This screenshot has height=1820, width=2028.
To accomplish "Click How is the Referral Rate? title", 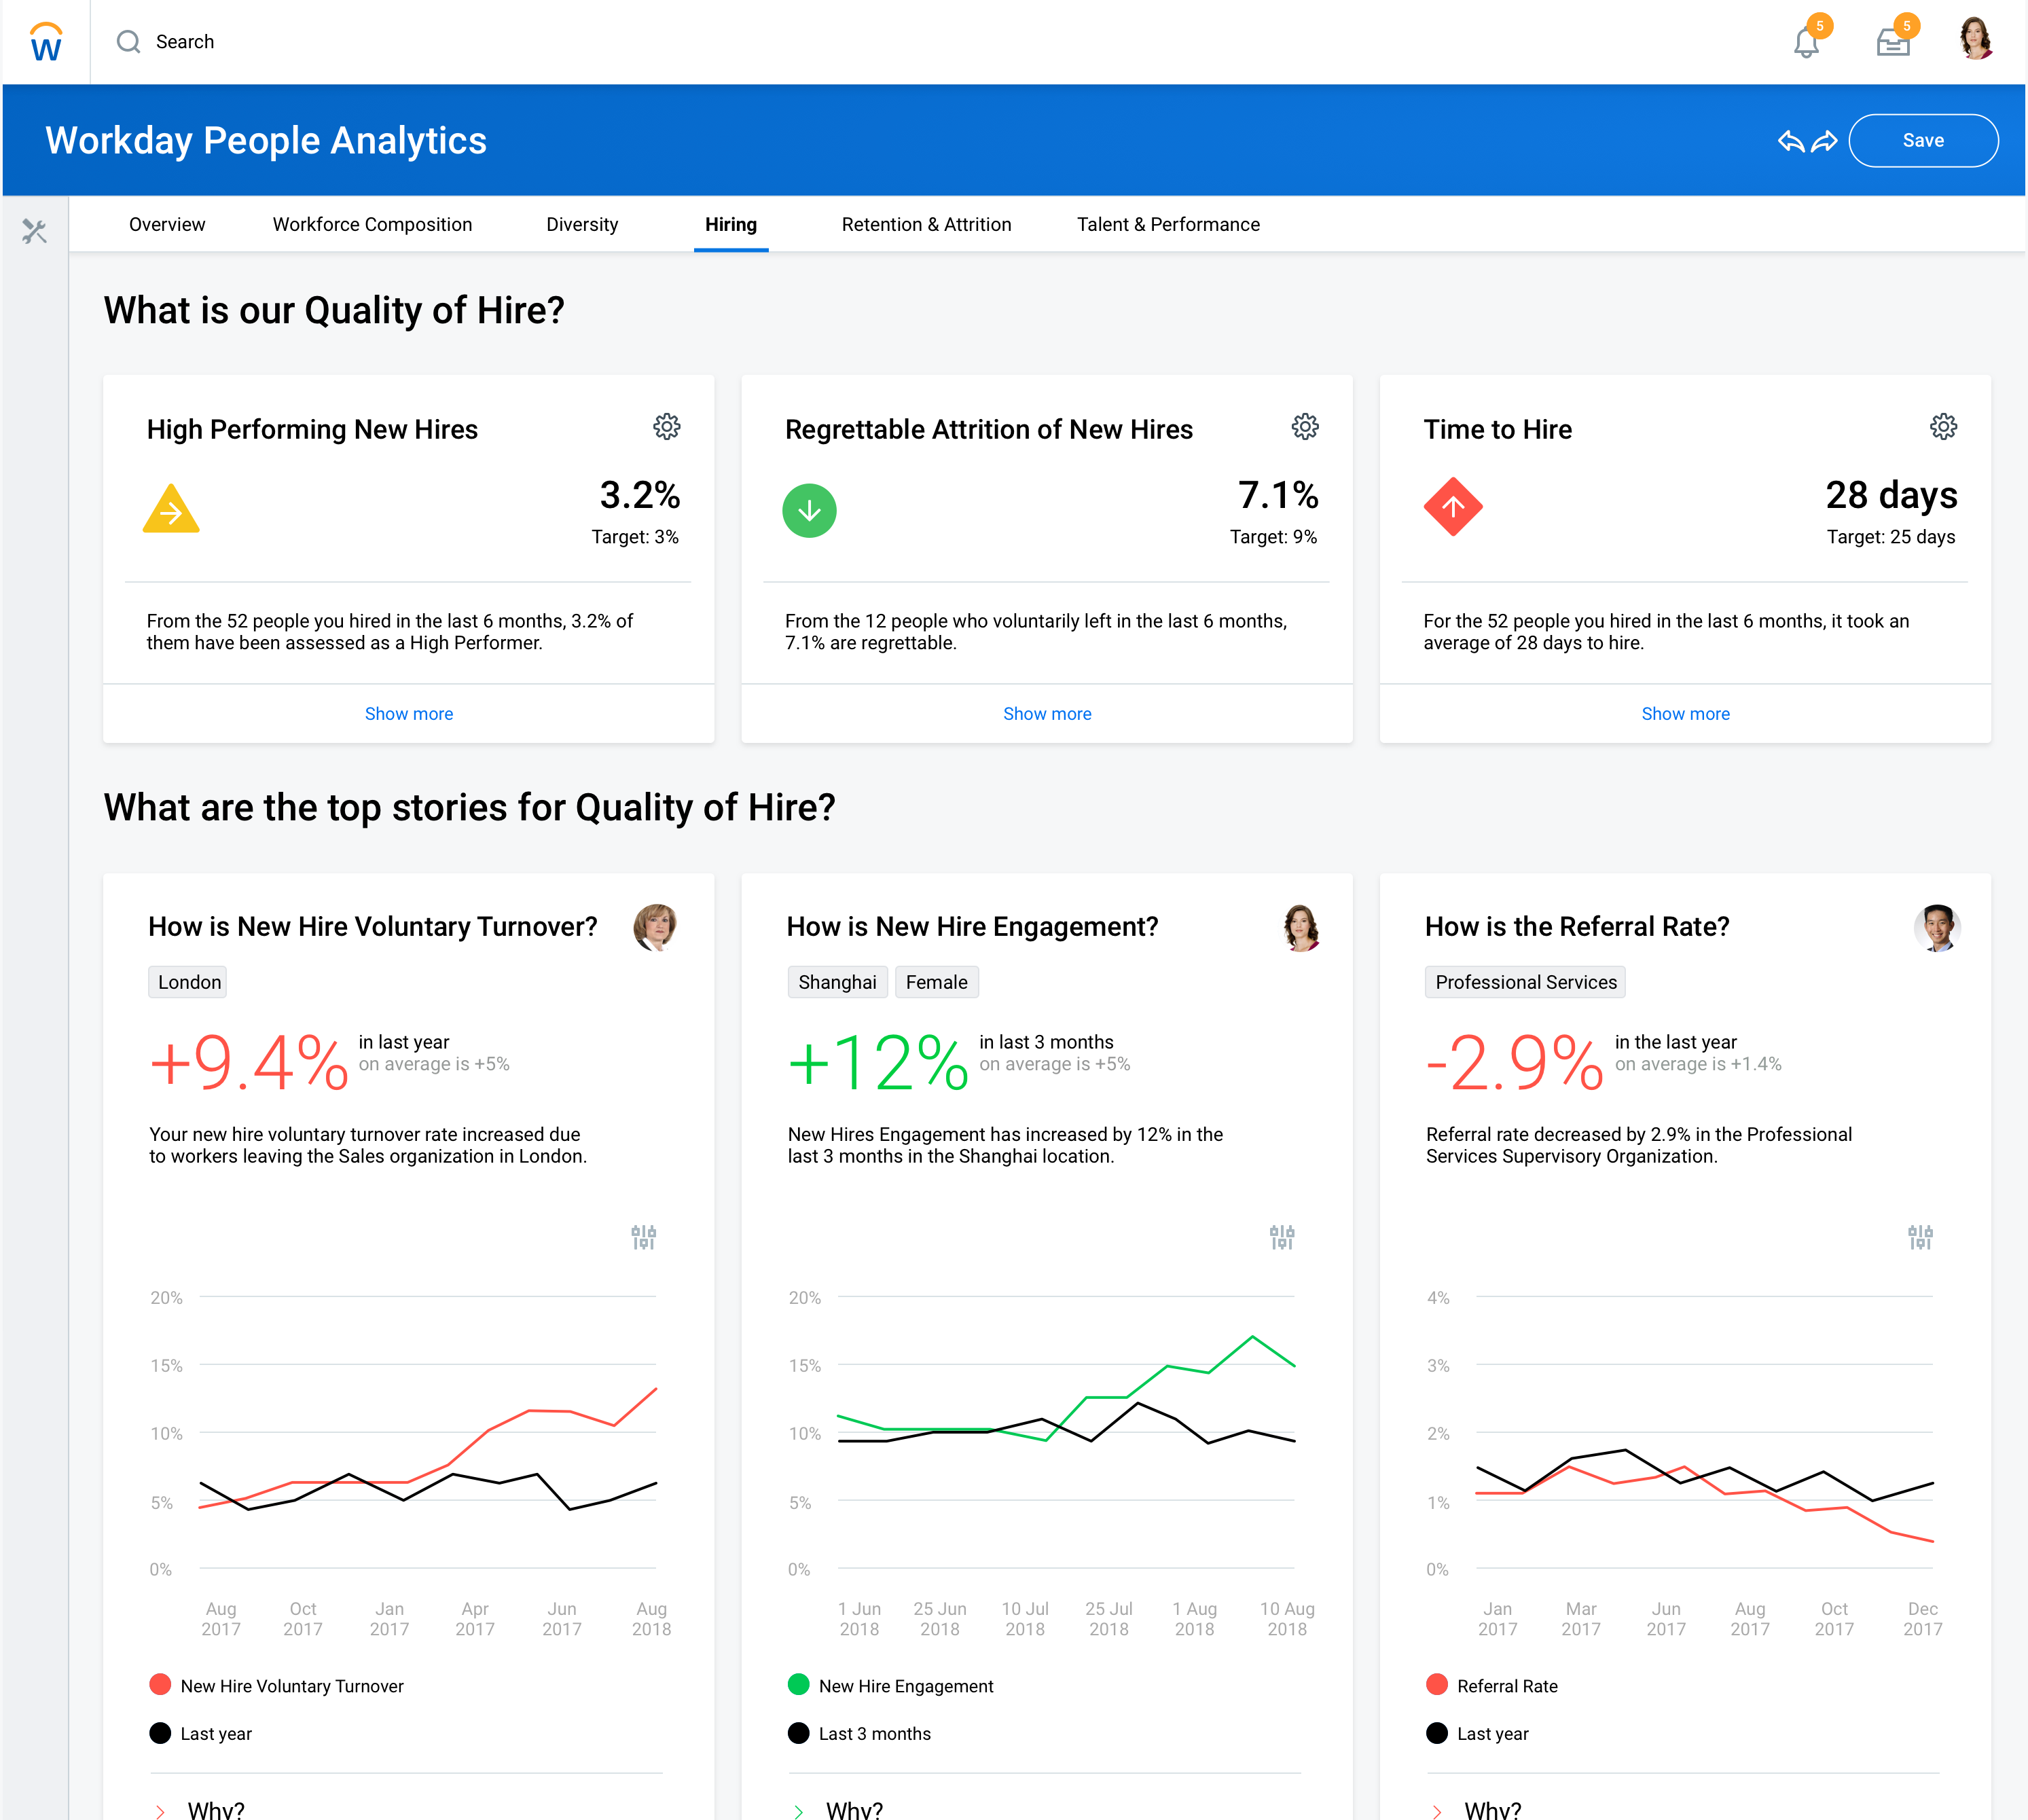I will point(1577,927).
